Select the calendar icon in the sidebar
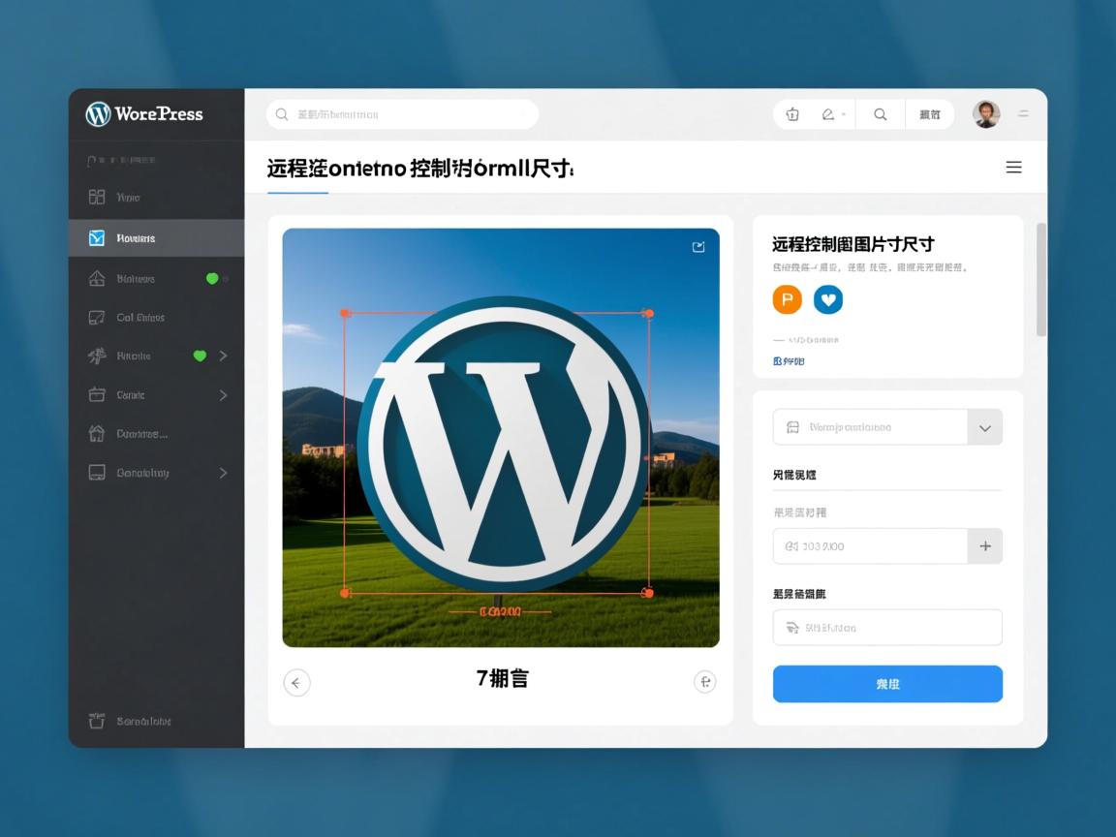This screenshot has height=837, width=1116. 97,394
